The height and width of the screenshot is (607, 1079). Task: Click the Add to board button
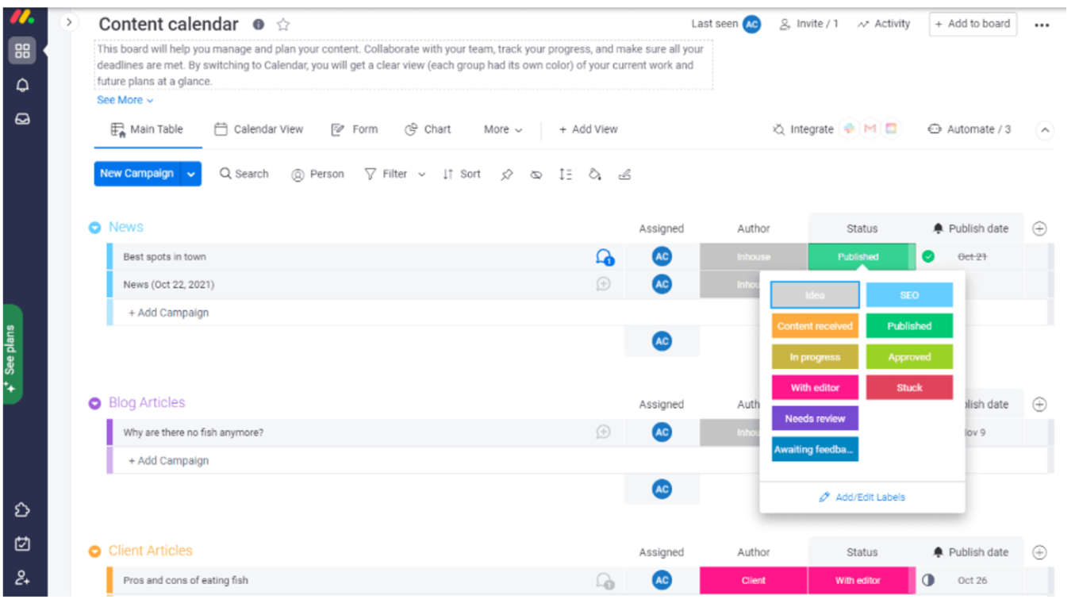point(972,24)
